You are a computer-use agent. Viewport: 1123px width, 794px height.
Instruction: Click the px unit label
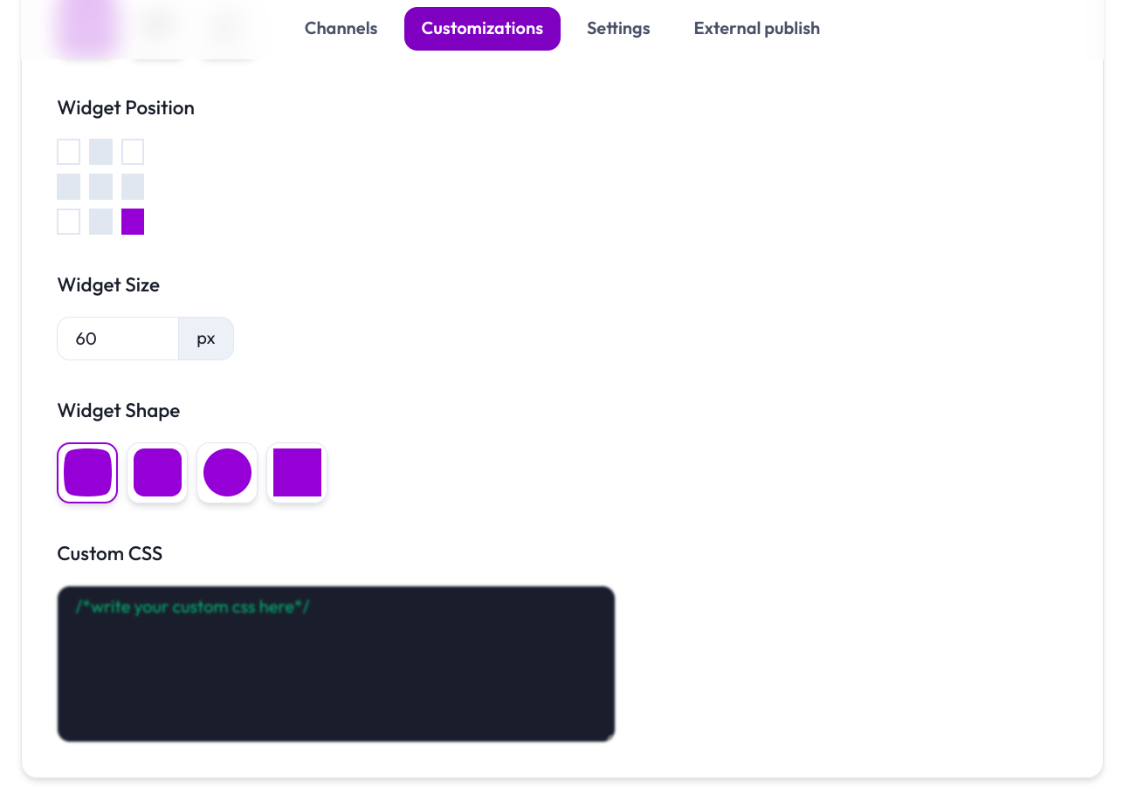(x=206, y=339)
